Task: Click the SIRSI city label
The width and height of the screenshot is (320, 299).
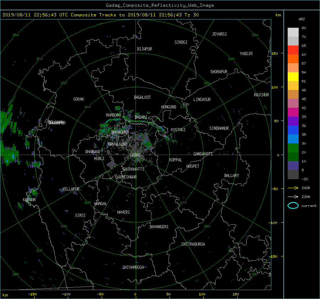Action: tap(80, 215)
